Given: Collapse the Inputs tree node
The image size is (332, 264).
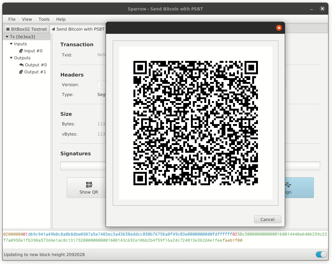Looking at the screenshot, I should tap(11, 44).
